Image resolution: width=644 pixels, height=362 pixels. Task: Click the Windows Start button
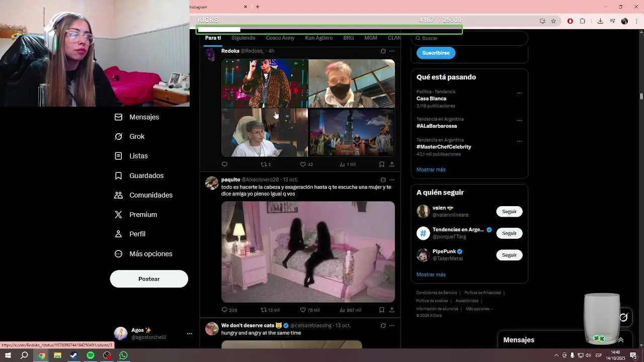point(8,355)
